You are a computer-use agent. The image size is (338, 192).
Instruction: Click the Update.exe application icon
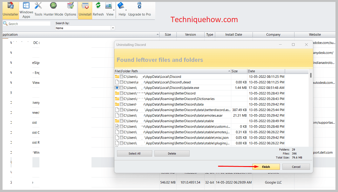click(117, 88)
